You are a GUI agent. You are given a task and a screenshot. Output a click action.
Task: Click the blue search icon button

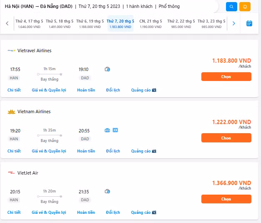(x=231, y=7)
